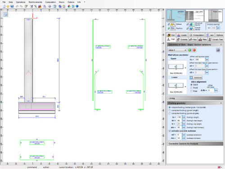This screenshot has height=169, width=225.
Task: Switch to the Soil tab
Action: point(171,35)
